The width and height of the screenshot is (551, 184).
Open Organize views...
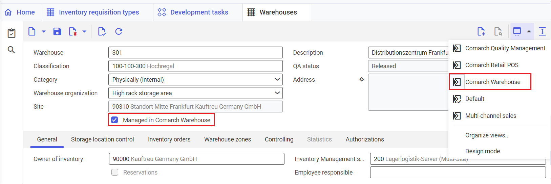pyautogui.click(x=487, y=135)
